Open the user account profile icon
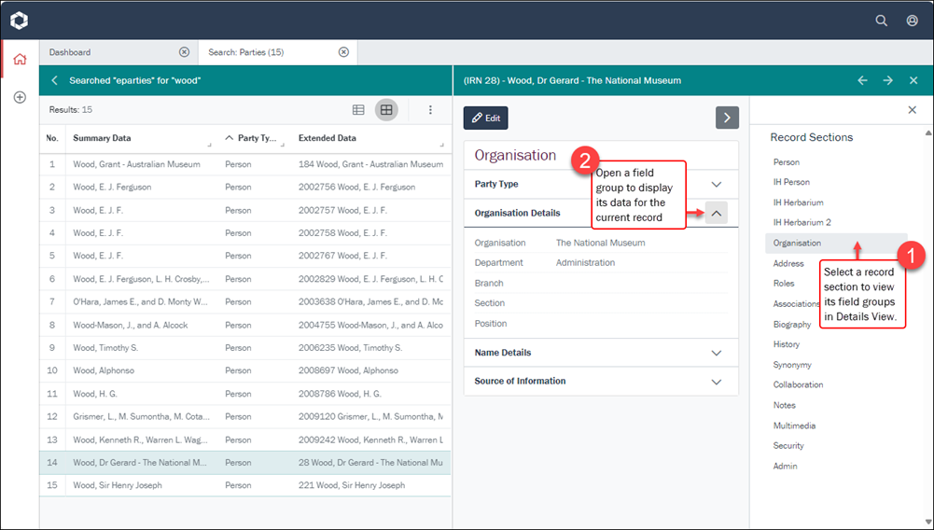 [x=912, y=20]
